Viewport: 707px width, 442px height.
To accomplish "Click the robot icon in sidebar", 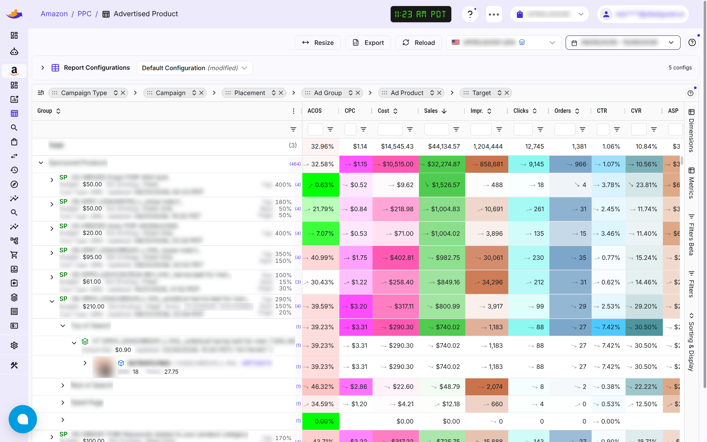I will 14,51.
